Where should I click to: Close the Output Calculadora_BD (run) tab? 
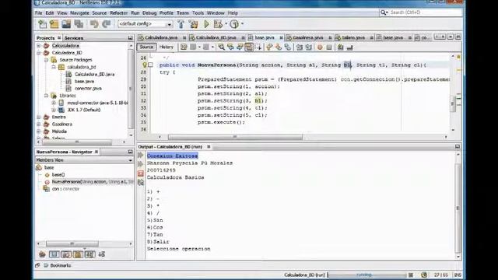click(209, 147)
